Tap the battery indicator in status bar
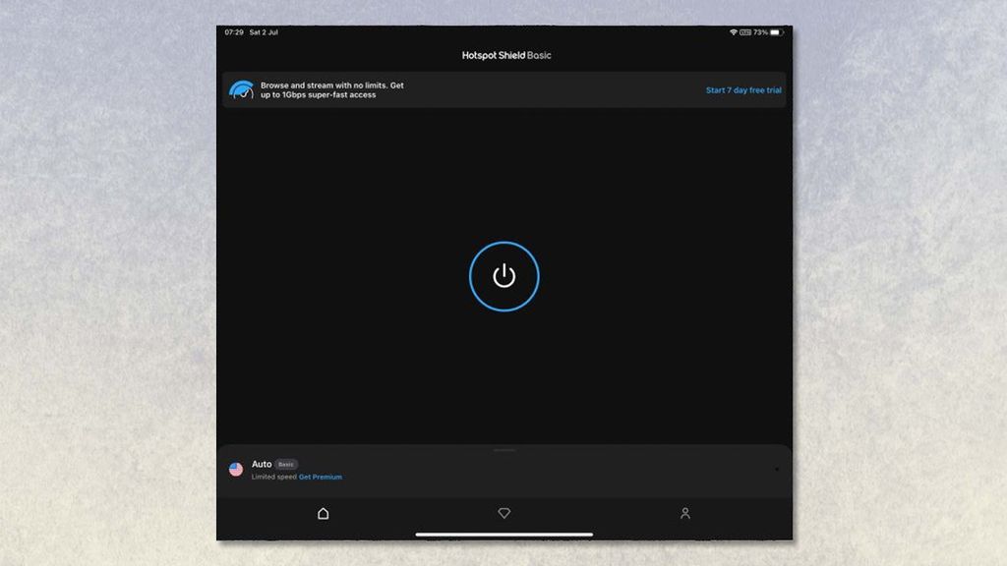 click(x=777, y=30)
